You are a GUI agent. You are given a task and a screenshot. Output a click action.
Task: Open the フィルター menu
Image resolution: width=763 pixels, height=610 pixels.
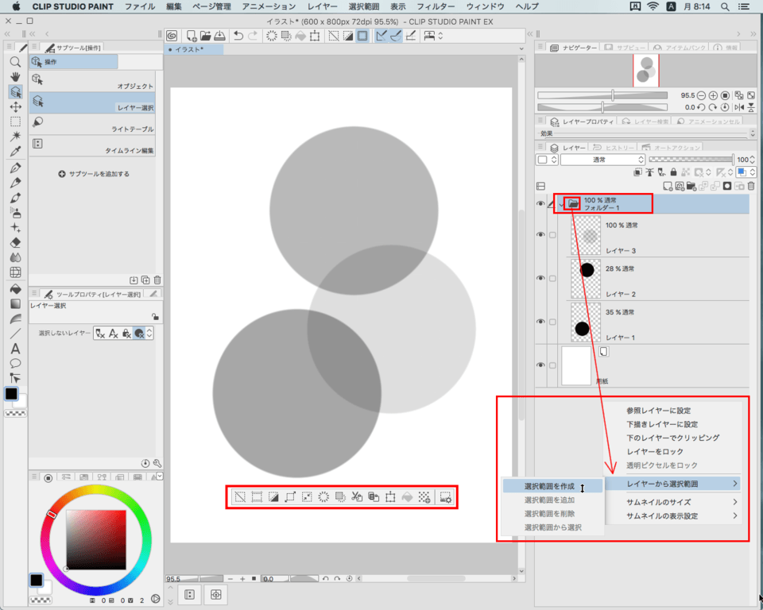coord(436,7)
